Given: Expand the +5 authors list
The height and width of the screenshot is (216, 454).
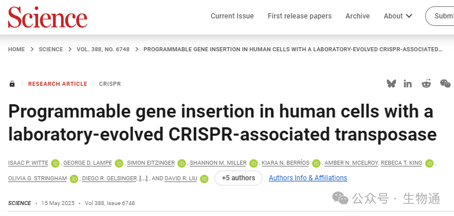Looking at the screenshot, I should pos(238,178).
